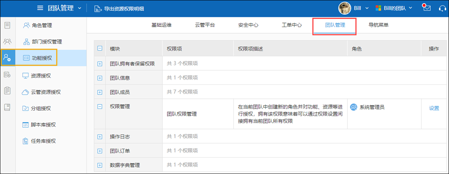Screen dimensions: 449x174
Task: Collapse the 权限管理 module row
Action: click(100, 107)
